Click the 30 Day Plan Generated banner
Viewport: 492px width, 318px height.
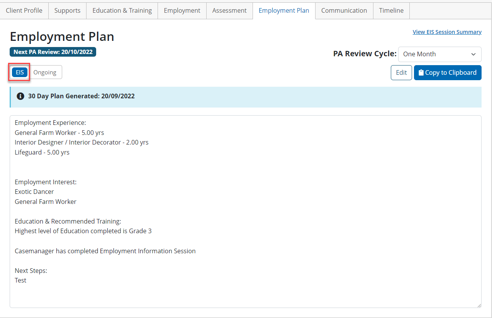click(x=245, y=97)
